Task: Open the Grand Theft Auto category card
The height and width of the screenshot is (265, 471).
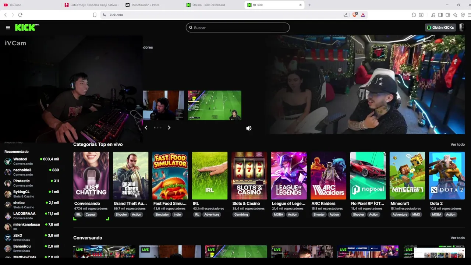Action: [x=131, y=176]
